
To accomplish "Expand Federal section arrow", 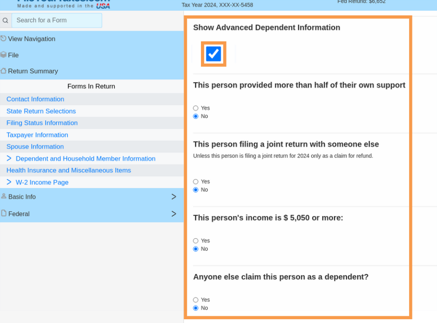I will [173, 214].
